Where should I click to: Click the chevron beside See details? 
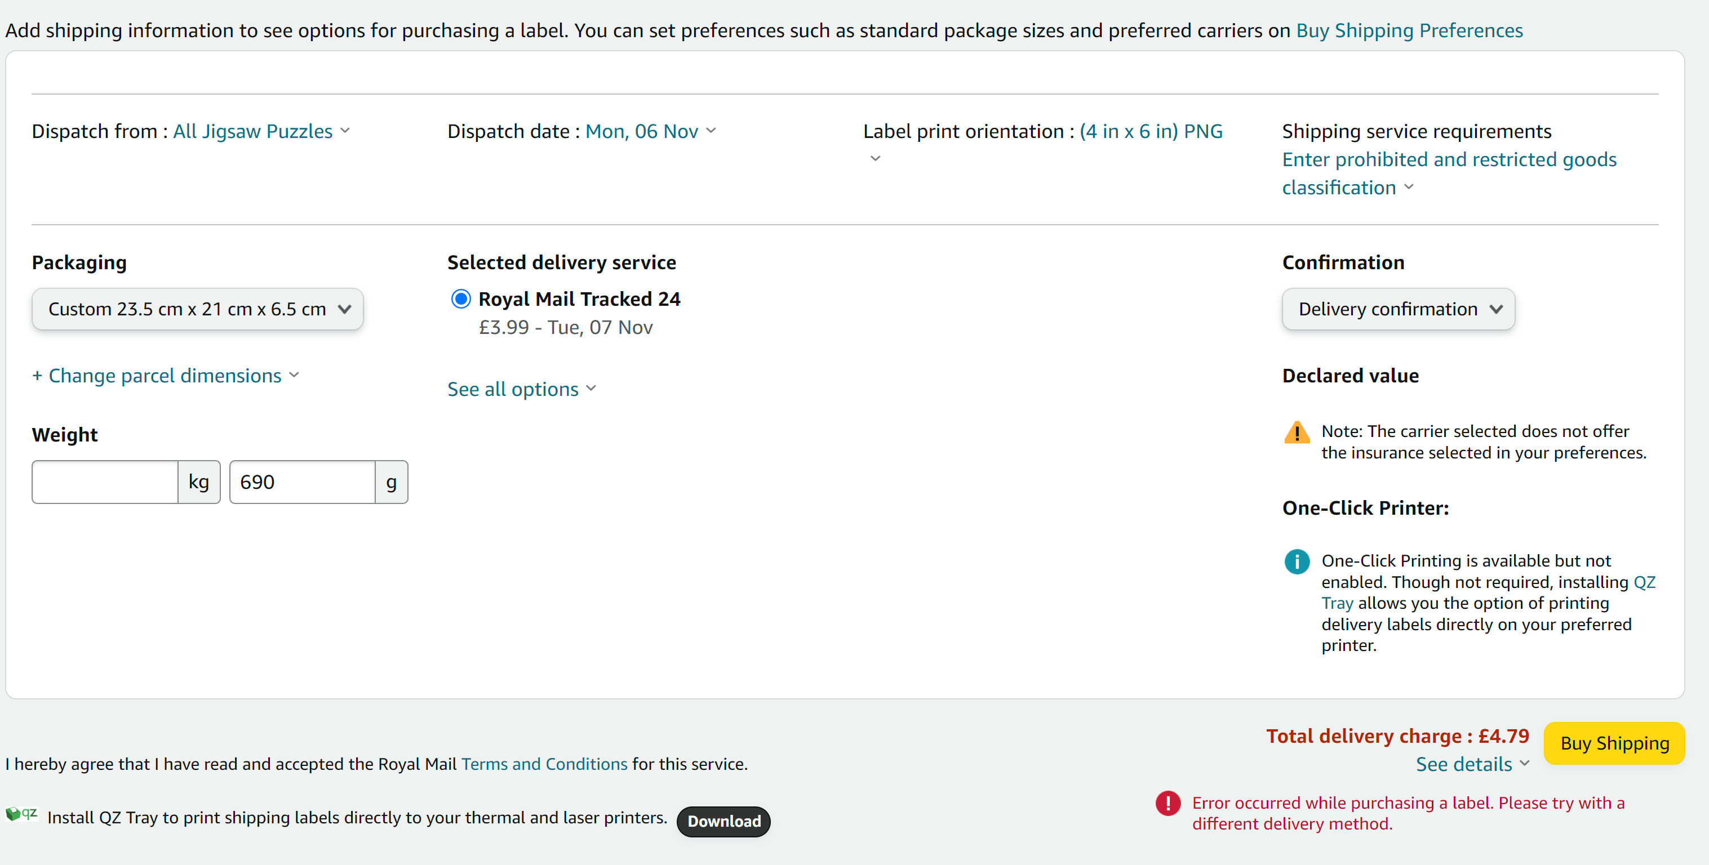coord(1525,763)
